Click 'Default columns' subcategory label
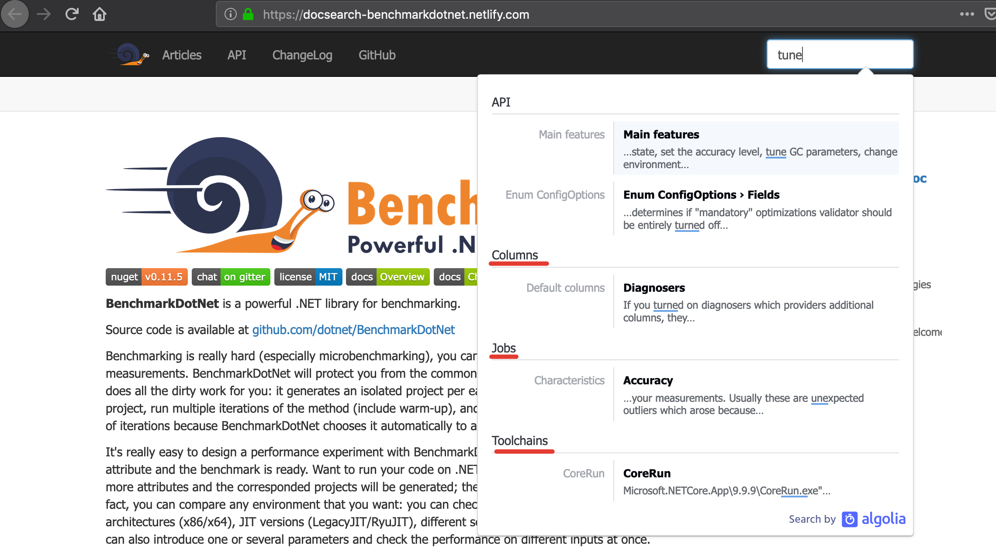Screen dimensions: 996x559 [565, 288]
